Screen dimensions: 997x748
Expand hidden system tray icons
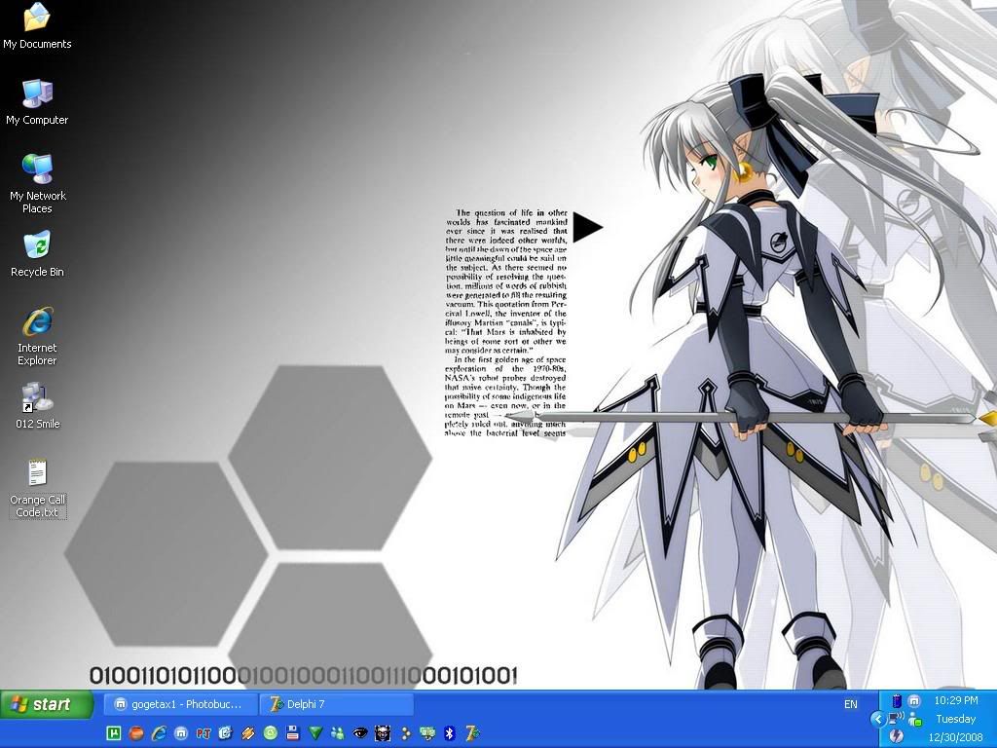[877, 719]
